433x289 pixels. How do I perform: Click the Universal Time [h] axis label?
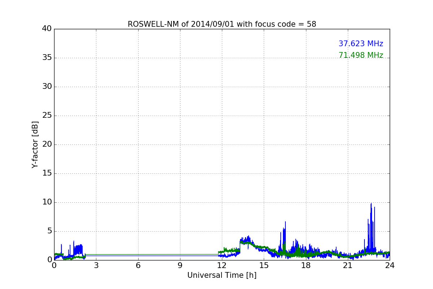point(222,275)
